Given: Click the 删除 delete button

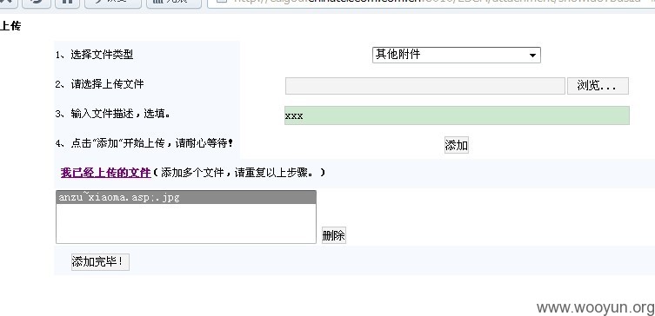Looking at the screenshot, I should pos(334,235).
